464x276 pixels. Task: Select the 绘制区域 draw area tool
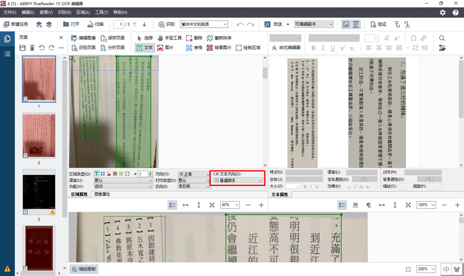coord(248,47)
